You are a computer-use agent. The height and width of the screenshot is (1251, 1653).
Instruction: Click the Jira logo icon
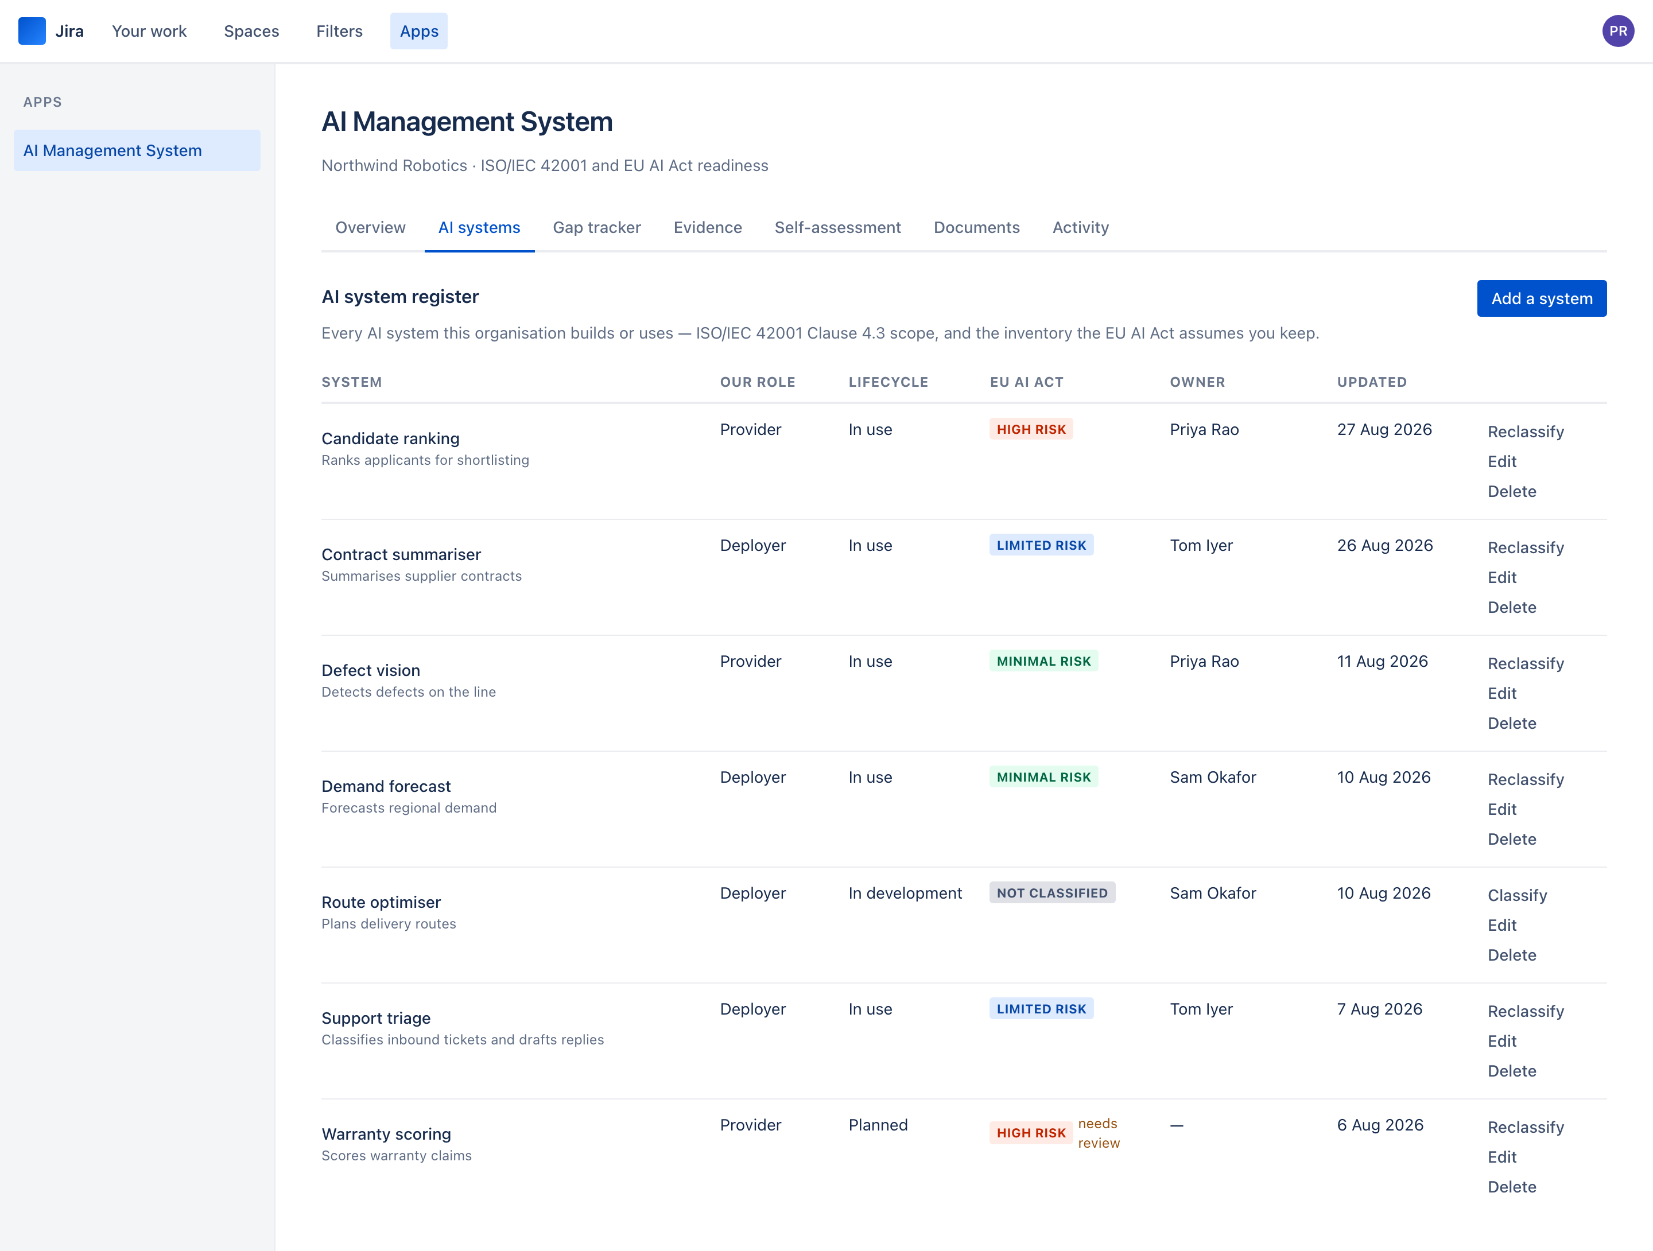[32, 32]
